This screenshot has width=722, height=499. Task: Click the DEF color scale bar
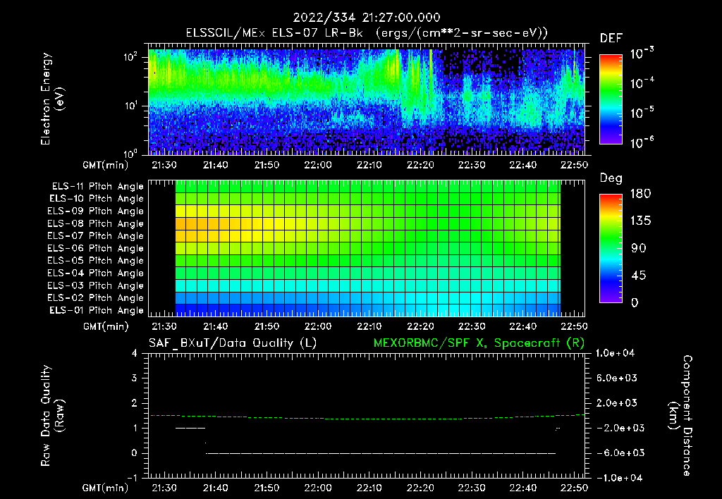(x=611, y=99)
